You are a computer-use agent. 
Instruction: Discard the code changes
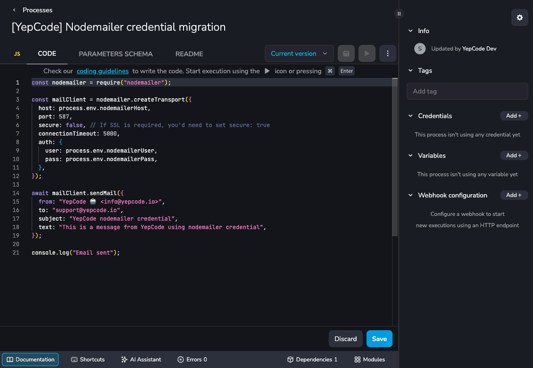[x=345, y=339]
